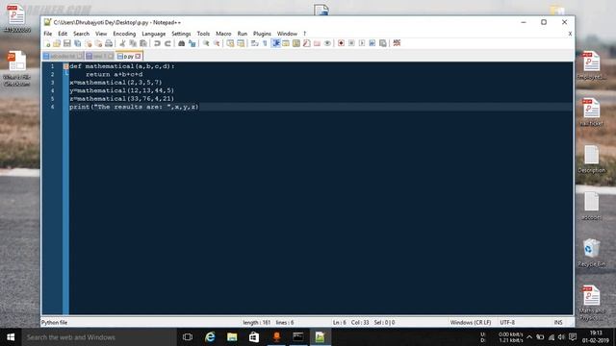Toggle show all characters

[x=266, y=43]
